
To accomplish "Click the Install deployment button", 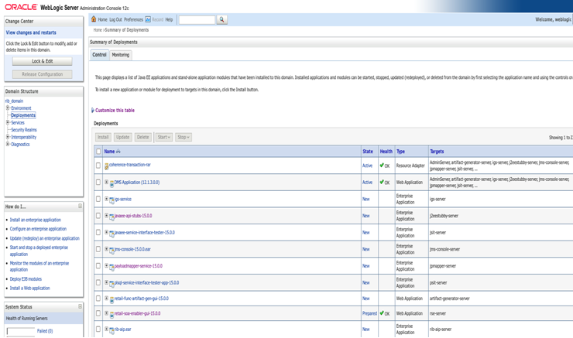I will (x=103, y=137).
